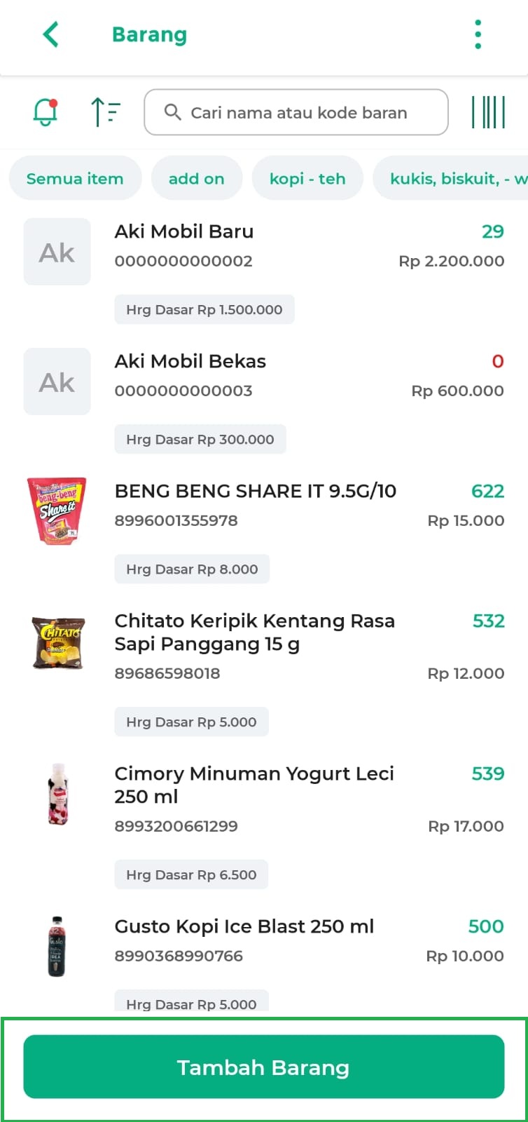Focus the item name search field
The width and height of the screenshot is (528, 1122).
click(296, 112)
